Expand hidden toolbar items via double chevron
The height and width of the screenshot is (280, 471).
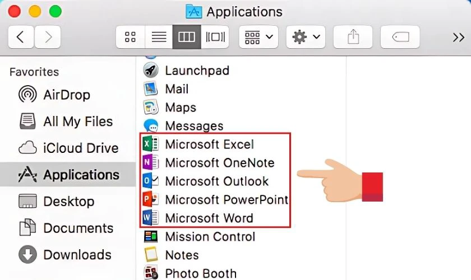coord(458,38)
